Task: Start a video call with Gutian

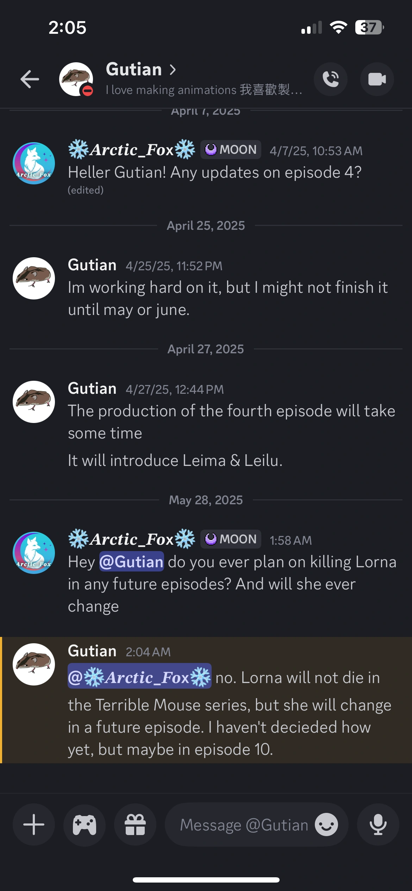Action: point(377,79)
